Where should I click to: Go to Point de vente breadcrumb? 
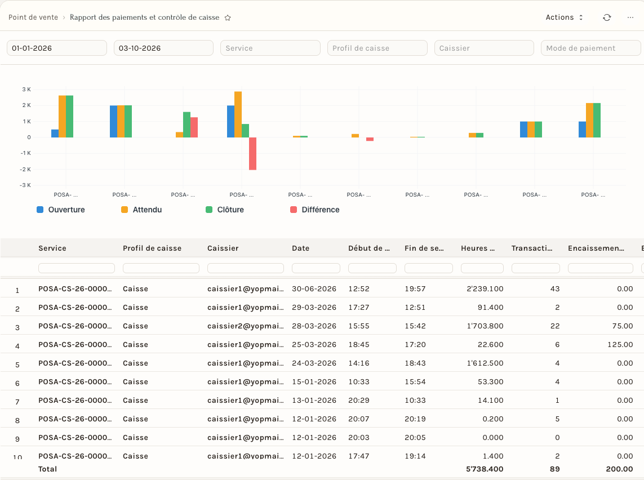coord(33,17)
